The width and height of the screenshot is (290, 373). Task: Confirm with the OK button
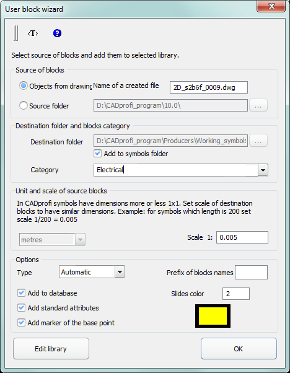pos(239,349)
